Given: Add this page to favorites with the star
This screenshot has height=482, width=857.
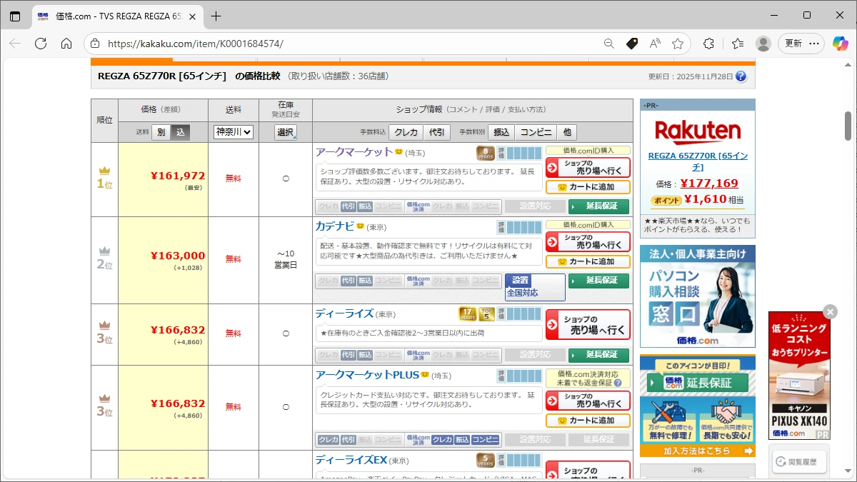Looking at the screenshot, I should point(678,44).
